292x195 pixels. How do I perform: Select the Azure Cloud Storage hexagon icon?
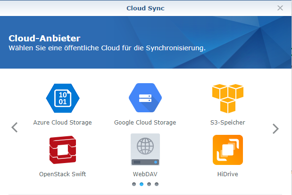pos(63,98)
